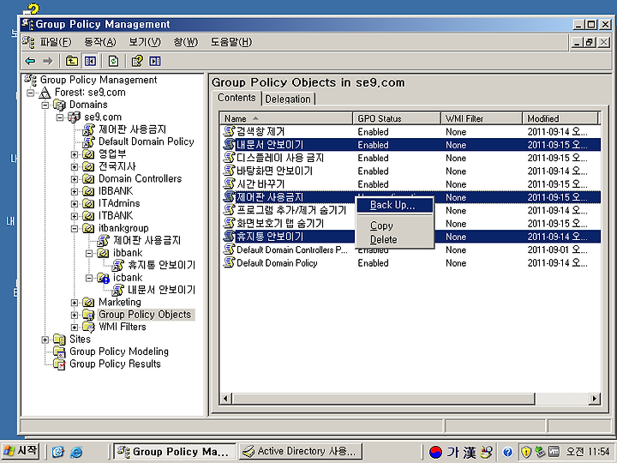Click the 프로그램 추가/제거 숨기기 GPO icon
The image size is (617, 463).
click(x=229, y=210)
